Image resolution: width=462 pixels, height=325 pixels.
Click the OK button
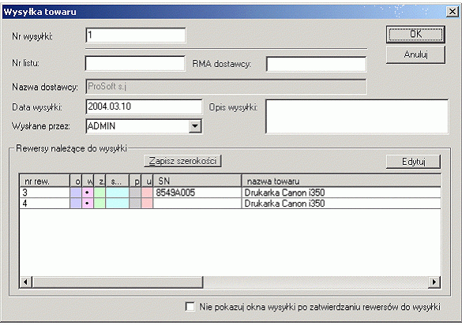point(415,35)
